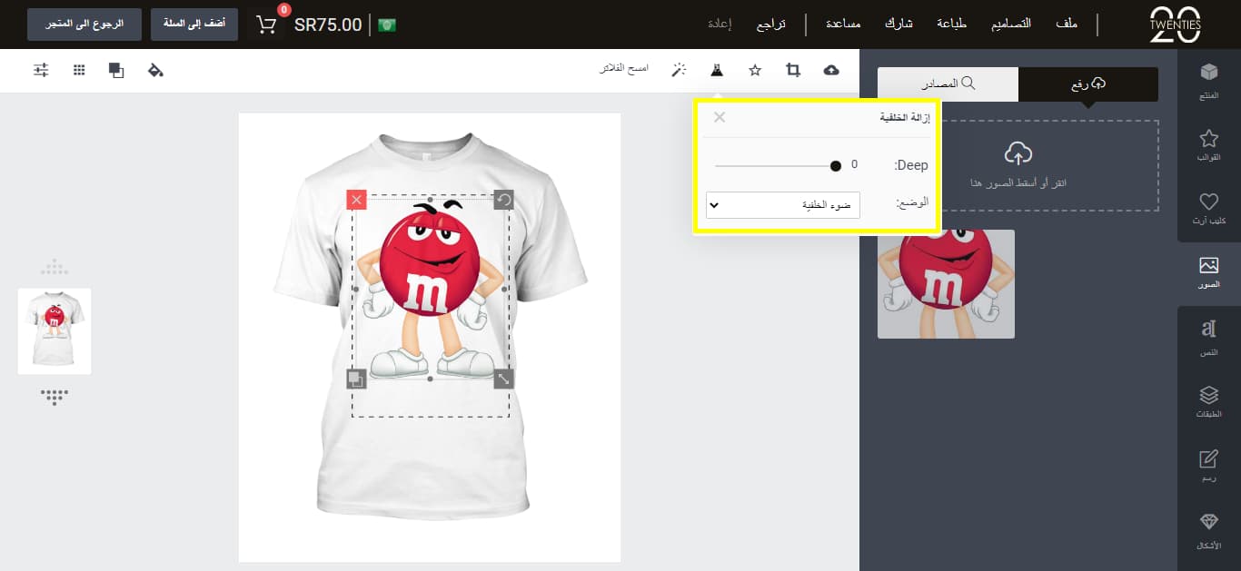Open the القوالب (Templates) star panel
The width and height of the screenshot is (1241, 571).
click(x=1208, y=145)
